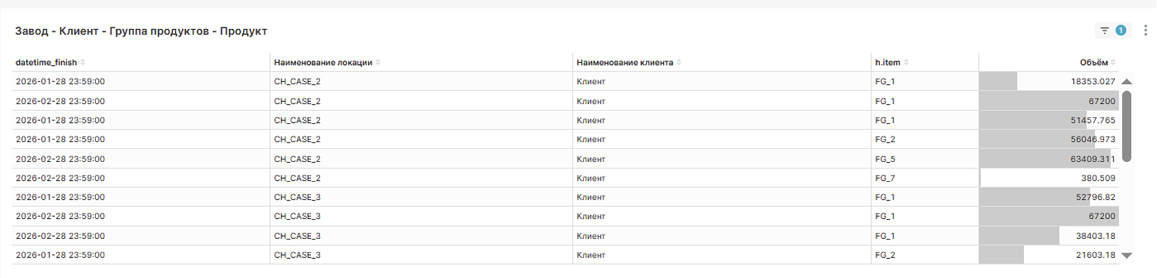Click sort icon next to Наименование клиента
This screenshot has width=1157, height=278.
click(679, 63)
